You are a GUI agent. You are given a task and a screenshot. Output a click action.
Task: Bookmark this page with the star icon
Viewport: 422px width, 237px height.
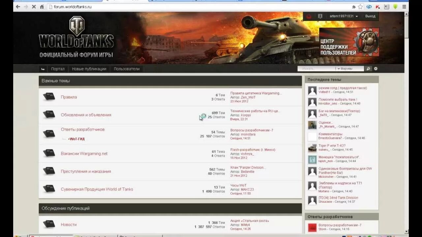point(360,7)
